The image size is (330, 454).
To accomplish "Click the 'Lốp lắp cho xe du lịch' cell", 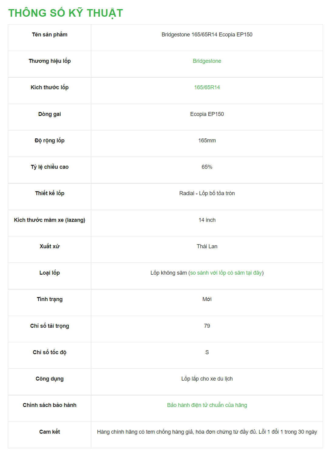I will coord(207,379).
